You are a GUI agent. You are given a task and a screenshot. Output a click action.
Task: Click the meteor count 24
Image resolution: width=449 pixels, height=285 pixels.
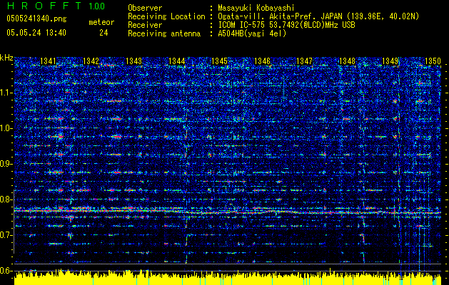click(x=104, y=33)
